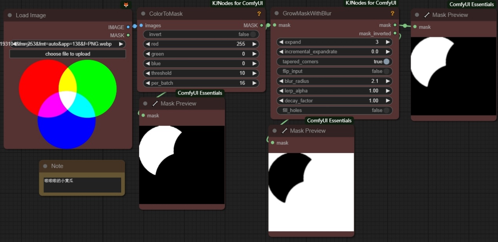Viewport: 498px width, 242px height.
Task: Collapse the ColorToMask node via title dot
Action: coord(143,14)
